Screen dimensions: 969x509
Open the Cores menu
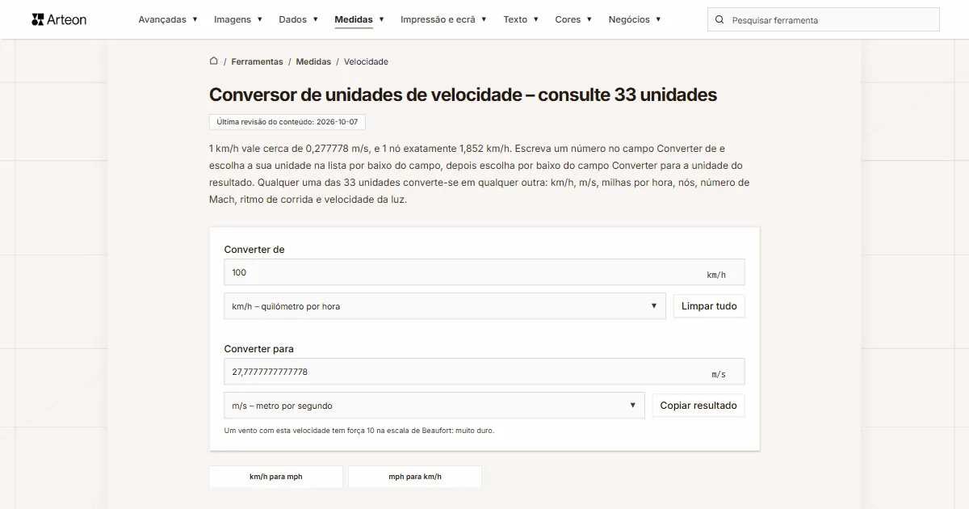coord(573,19)
